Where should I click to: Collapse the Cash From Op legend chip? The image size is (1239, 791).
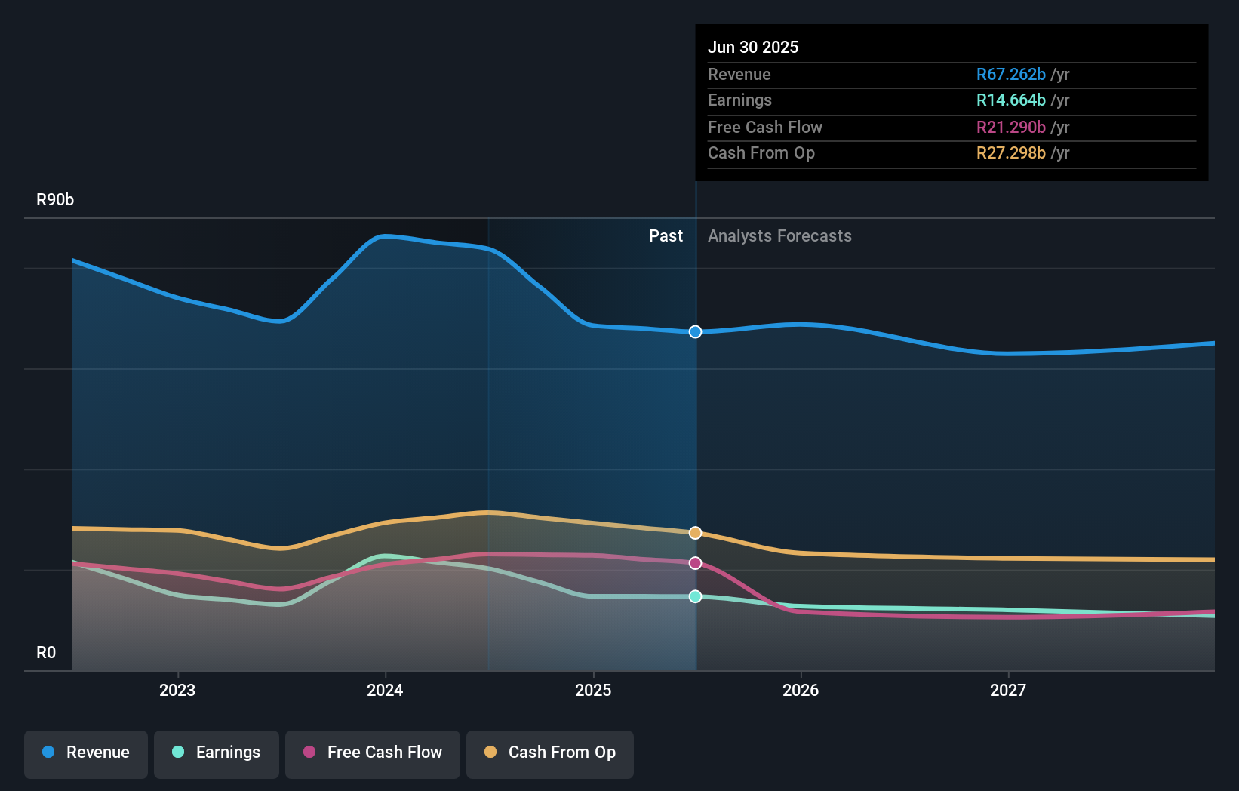[549, 753]
